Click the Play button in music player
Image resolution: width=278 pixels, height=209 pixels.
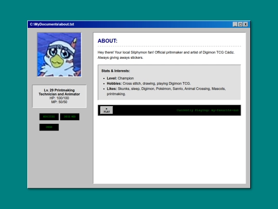pyautogui.click(x=107, y=110)
